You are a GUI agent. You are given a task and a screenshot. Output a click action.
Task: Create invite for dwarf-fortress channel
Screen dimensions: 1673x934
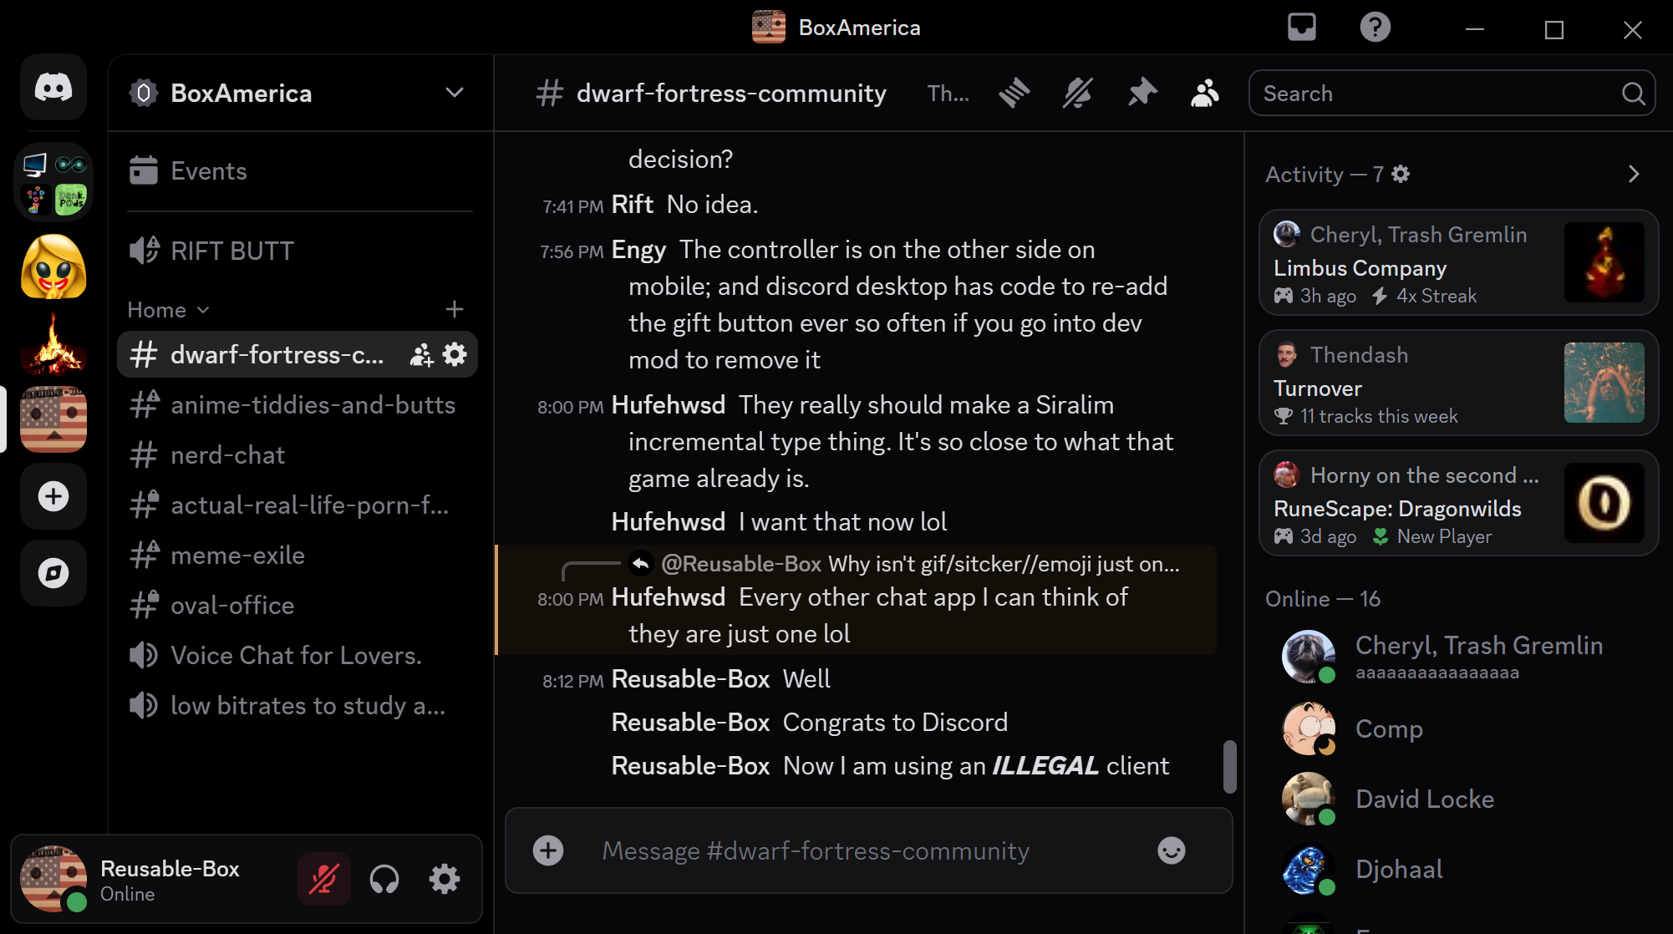(421, 355)
